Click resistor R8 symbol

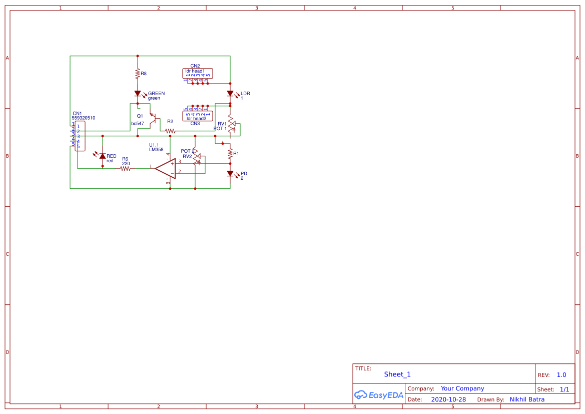138,74
